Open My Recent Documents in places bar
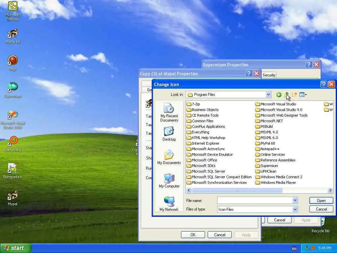Screen dimensions: 337x253 point(169,113)
